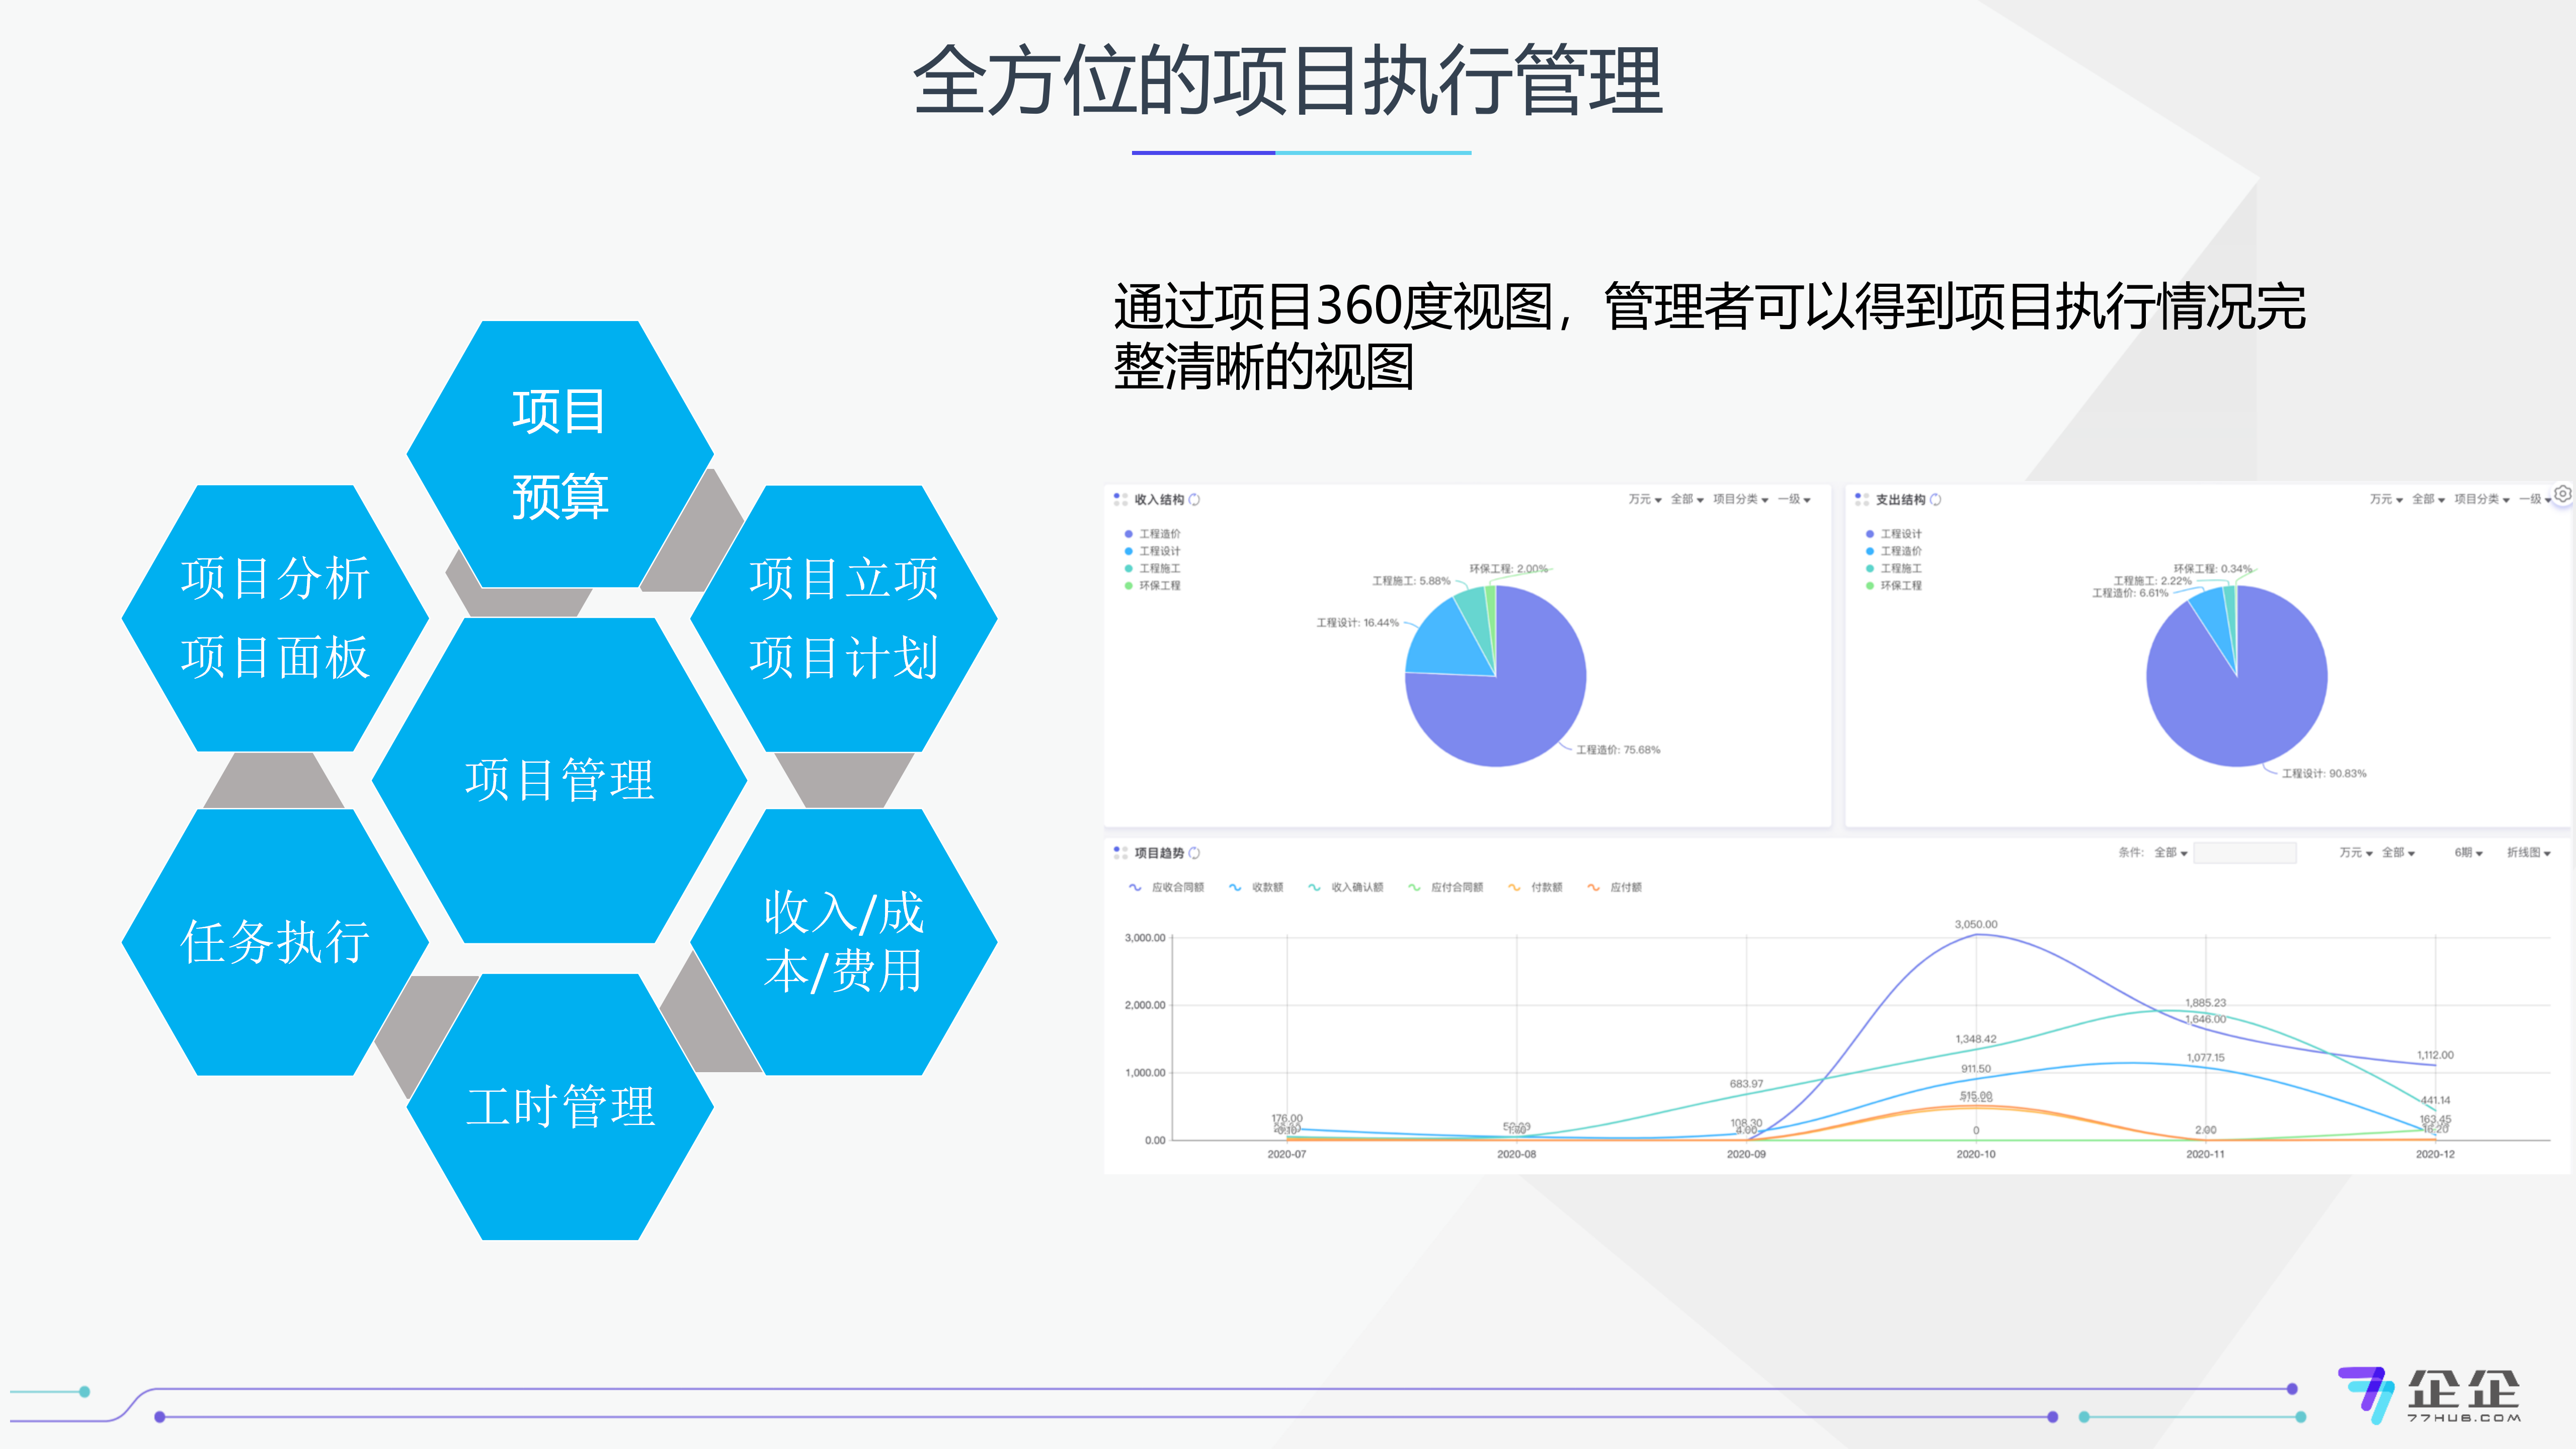
Task: Open 项目分类 dropdown in 收入结构 panel
Action: pyautogui.click(x=1740, y=499)
